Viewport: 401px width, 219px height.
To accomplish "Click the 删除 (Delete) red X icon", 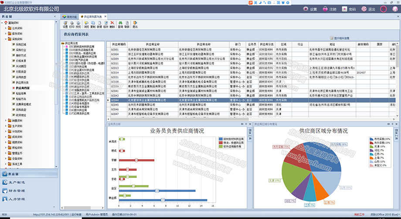I will tap(112, 24).
